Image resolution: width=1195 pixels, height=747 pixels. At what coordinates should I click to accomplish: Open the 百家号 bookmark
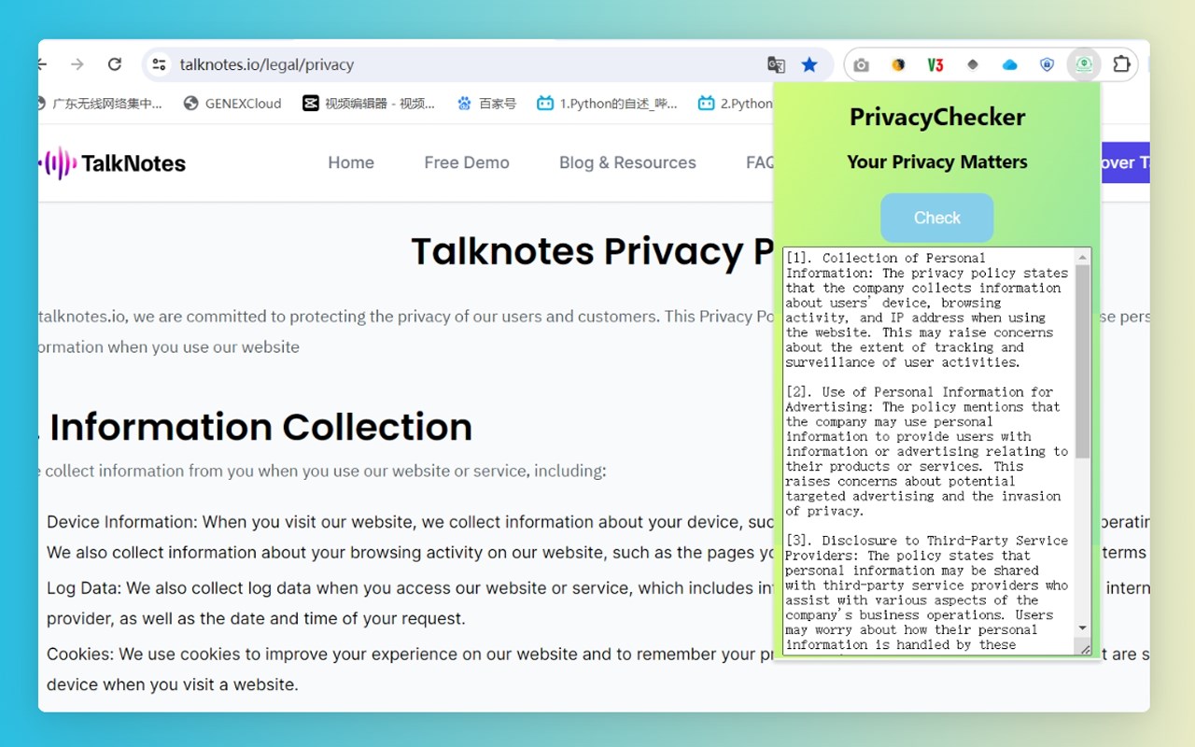(486, 104)
